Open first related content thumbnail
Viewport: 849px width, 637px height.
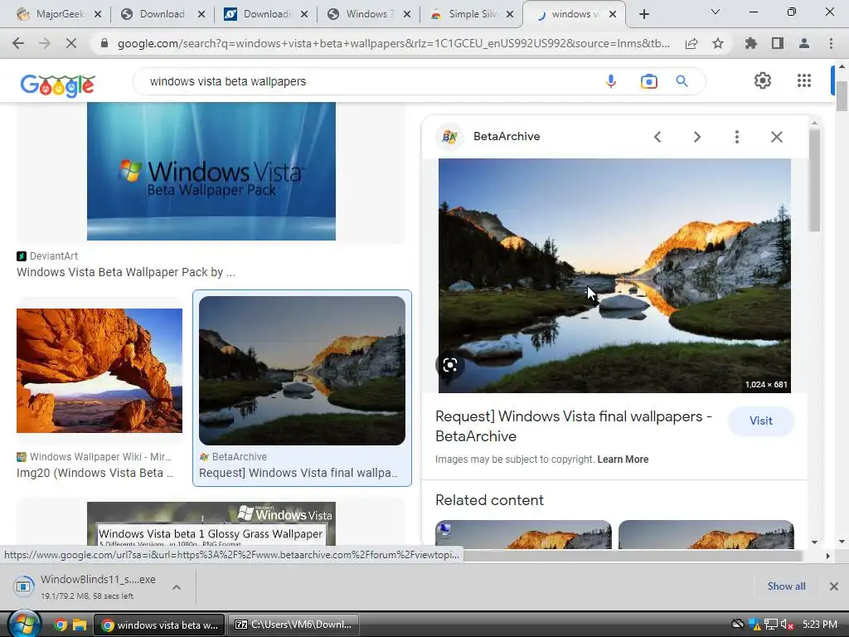point(523,534)
